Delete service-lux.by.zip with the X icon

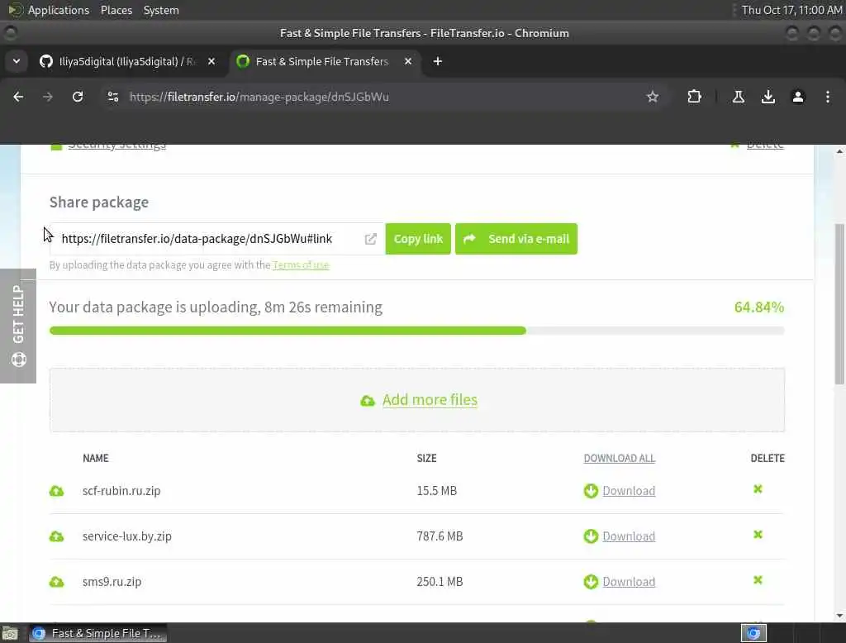point(758,535)
